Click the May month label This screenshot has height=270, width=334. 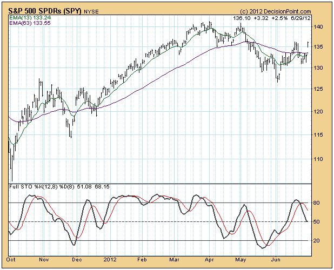click(x=241, y=260)
